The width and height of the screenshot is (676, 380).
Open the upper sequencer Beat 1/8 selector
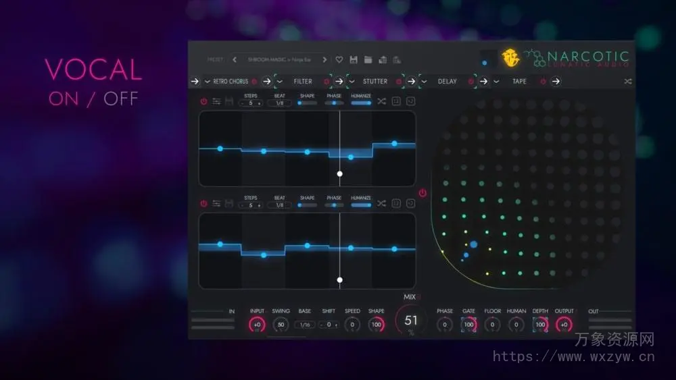tap(279, 103)
